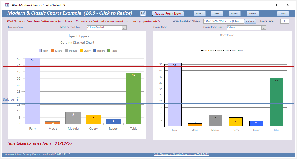Click the Screen Resolution text field
The height and width of the screenshot is (159, 297).
pos(224,21)
